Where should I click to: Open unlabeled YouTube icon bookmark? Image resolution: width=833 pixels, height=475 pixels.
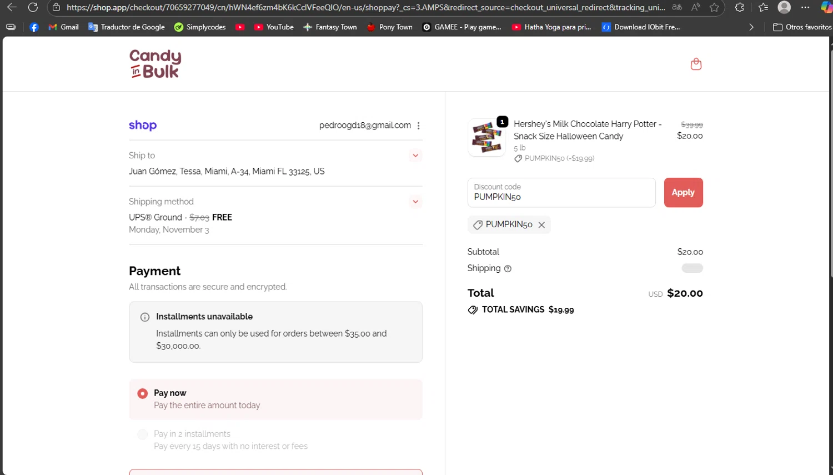click(x=240, y=27)
